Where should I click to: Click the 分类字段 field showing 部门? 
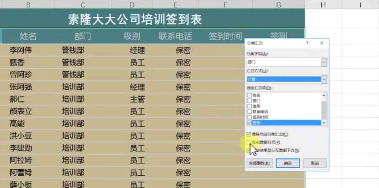[x=284, y=62]
